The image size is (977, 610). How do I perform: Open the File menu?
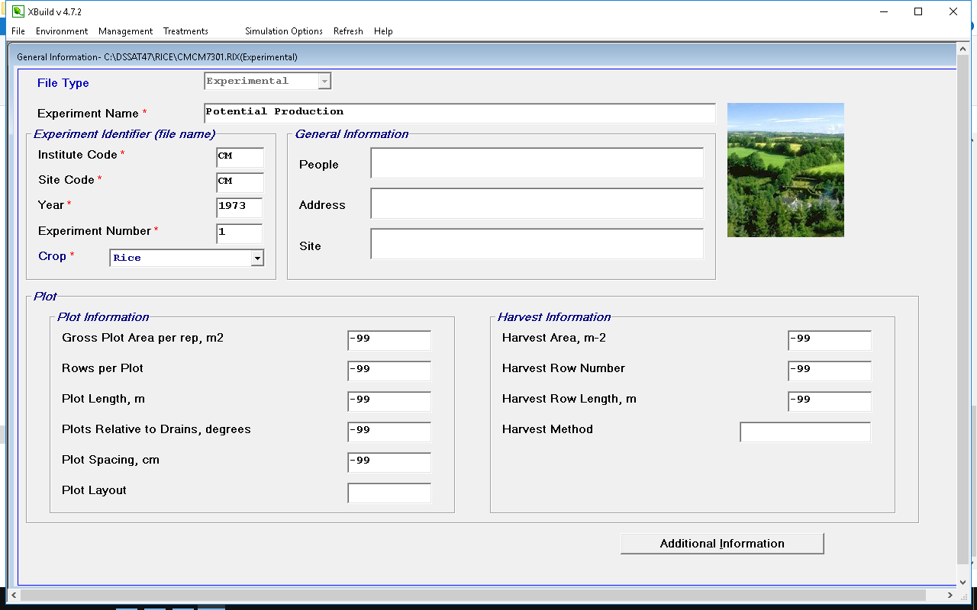tap(18, 31)
